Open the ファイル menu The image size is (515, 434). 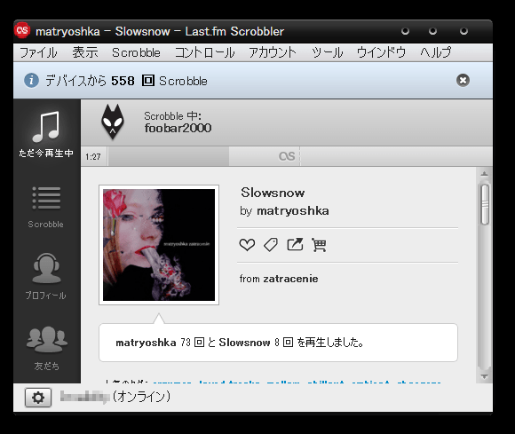click(x=38, y=52)
